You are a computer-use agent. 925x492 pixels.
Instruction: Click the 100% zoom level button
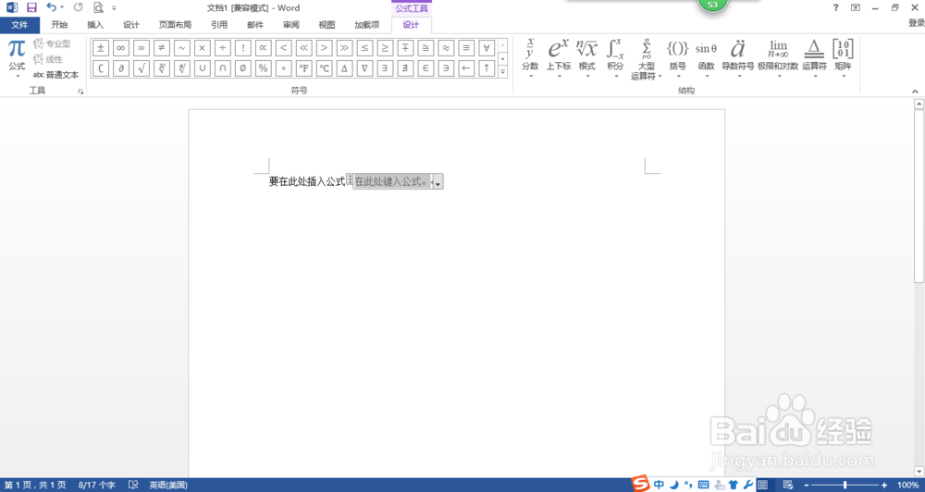click(x=908, y=485)
